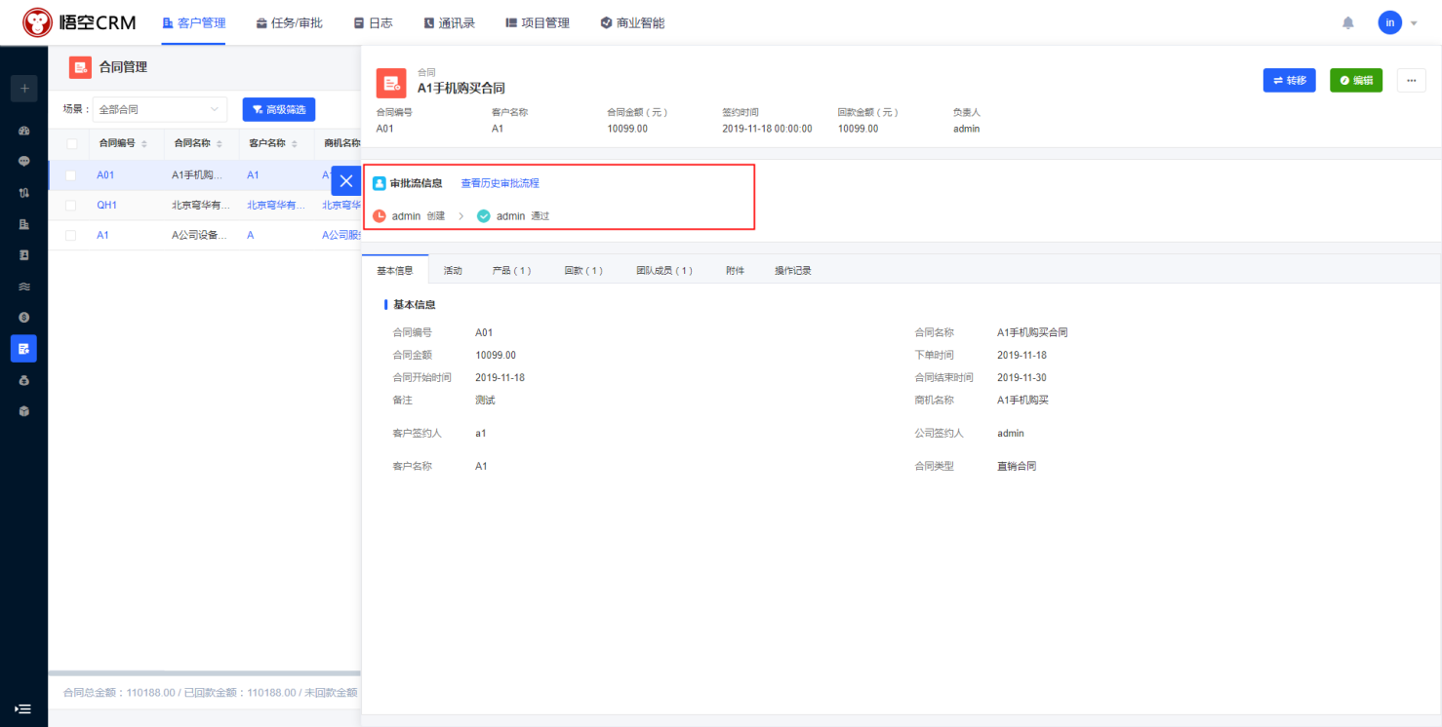The image size is (1442, 727).
Task: Click the 查看历史审批流程 link
Action: coord(500,183)
